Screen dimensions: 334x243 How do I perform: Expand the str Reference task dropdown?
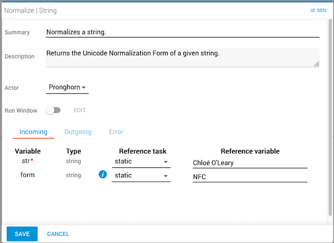coord(141,161)
